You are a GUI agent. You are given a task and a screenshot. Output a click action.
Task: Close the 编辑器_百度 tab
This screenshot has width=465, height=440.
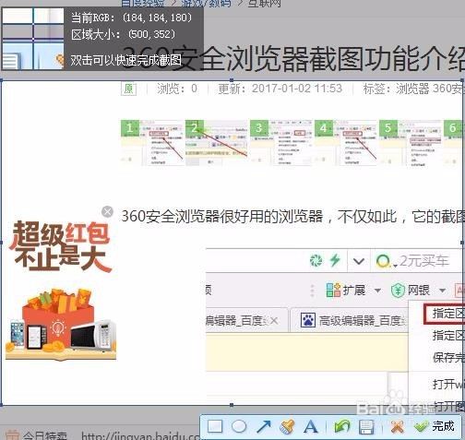pyautogui.click(x=274, y=321)
